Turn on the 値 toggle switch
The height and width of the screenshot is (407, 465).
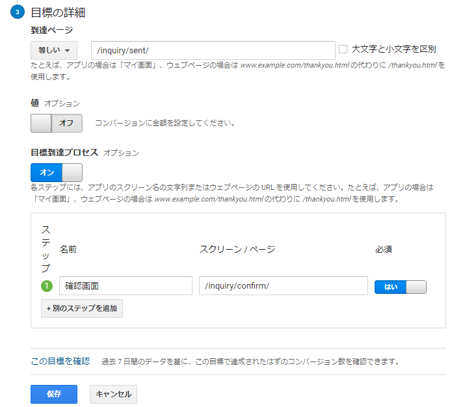coord(57,123)
